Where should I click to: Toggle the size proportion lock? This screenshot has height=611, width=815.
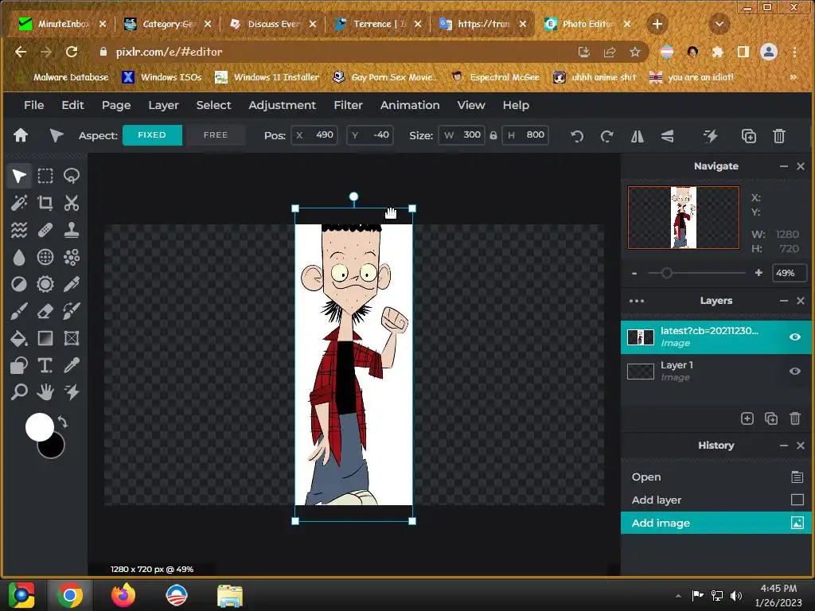point(493,135)
